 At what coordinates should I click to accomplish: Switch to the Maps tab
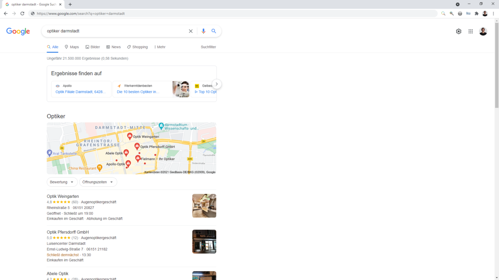tap(72, 47)
